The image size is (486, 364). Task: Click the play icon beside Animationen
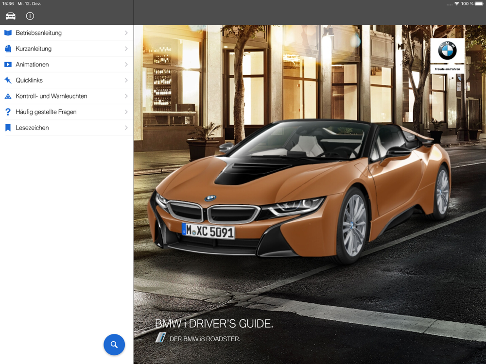click(x=8, y=65)
